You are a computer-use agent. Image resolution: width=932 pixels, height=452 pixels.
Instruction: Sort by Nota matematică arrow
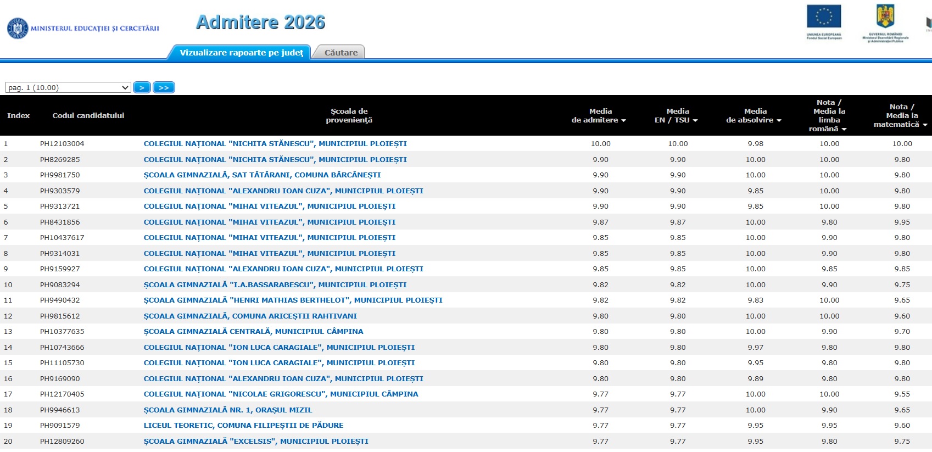pyautogui.click(x=925, y=125)
